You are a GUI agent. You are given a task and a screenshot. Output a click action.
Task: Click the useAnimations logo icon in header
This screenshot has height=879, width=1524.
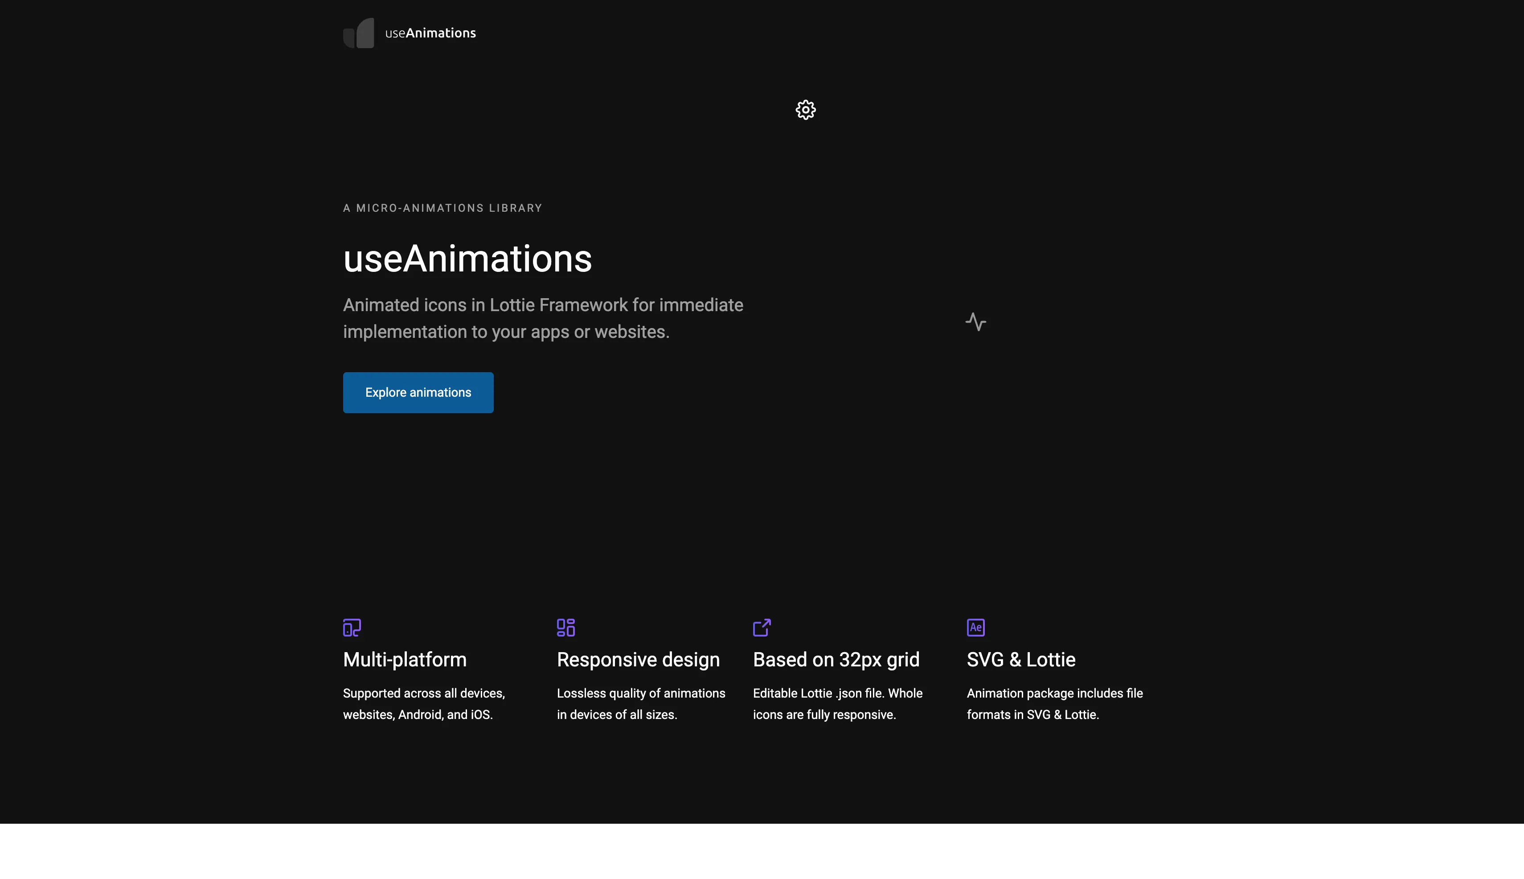coord(359,33)
